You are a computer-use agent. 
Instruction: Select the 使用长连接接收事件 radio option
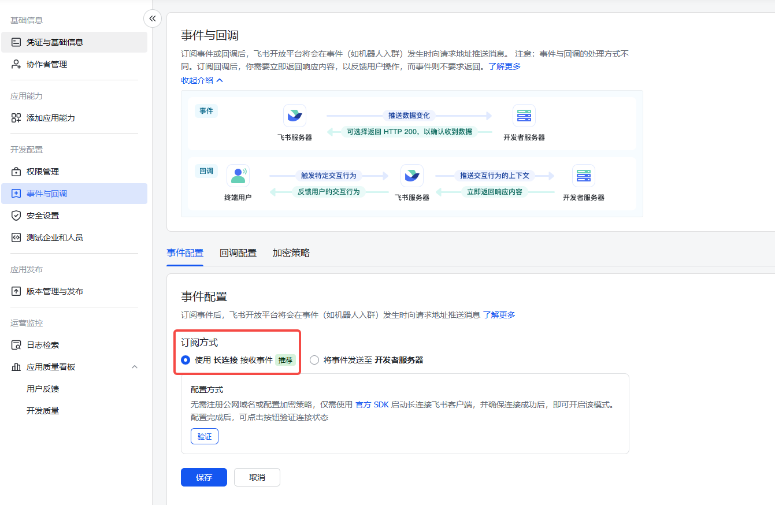[x=186, y=360]
